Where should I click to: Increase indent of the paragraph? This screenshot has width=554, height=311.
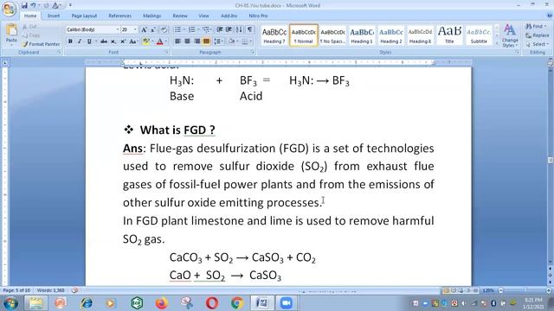click(229, 29)
